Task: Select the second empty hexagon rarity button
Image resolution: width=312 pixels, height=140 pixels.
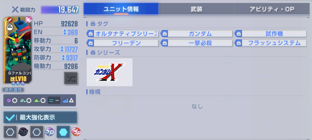Action: 37,132
